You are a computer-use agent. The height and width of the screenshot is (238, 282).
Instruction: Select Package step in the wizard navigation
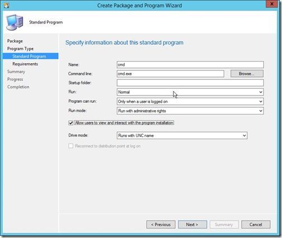(15, 41)
